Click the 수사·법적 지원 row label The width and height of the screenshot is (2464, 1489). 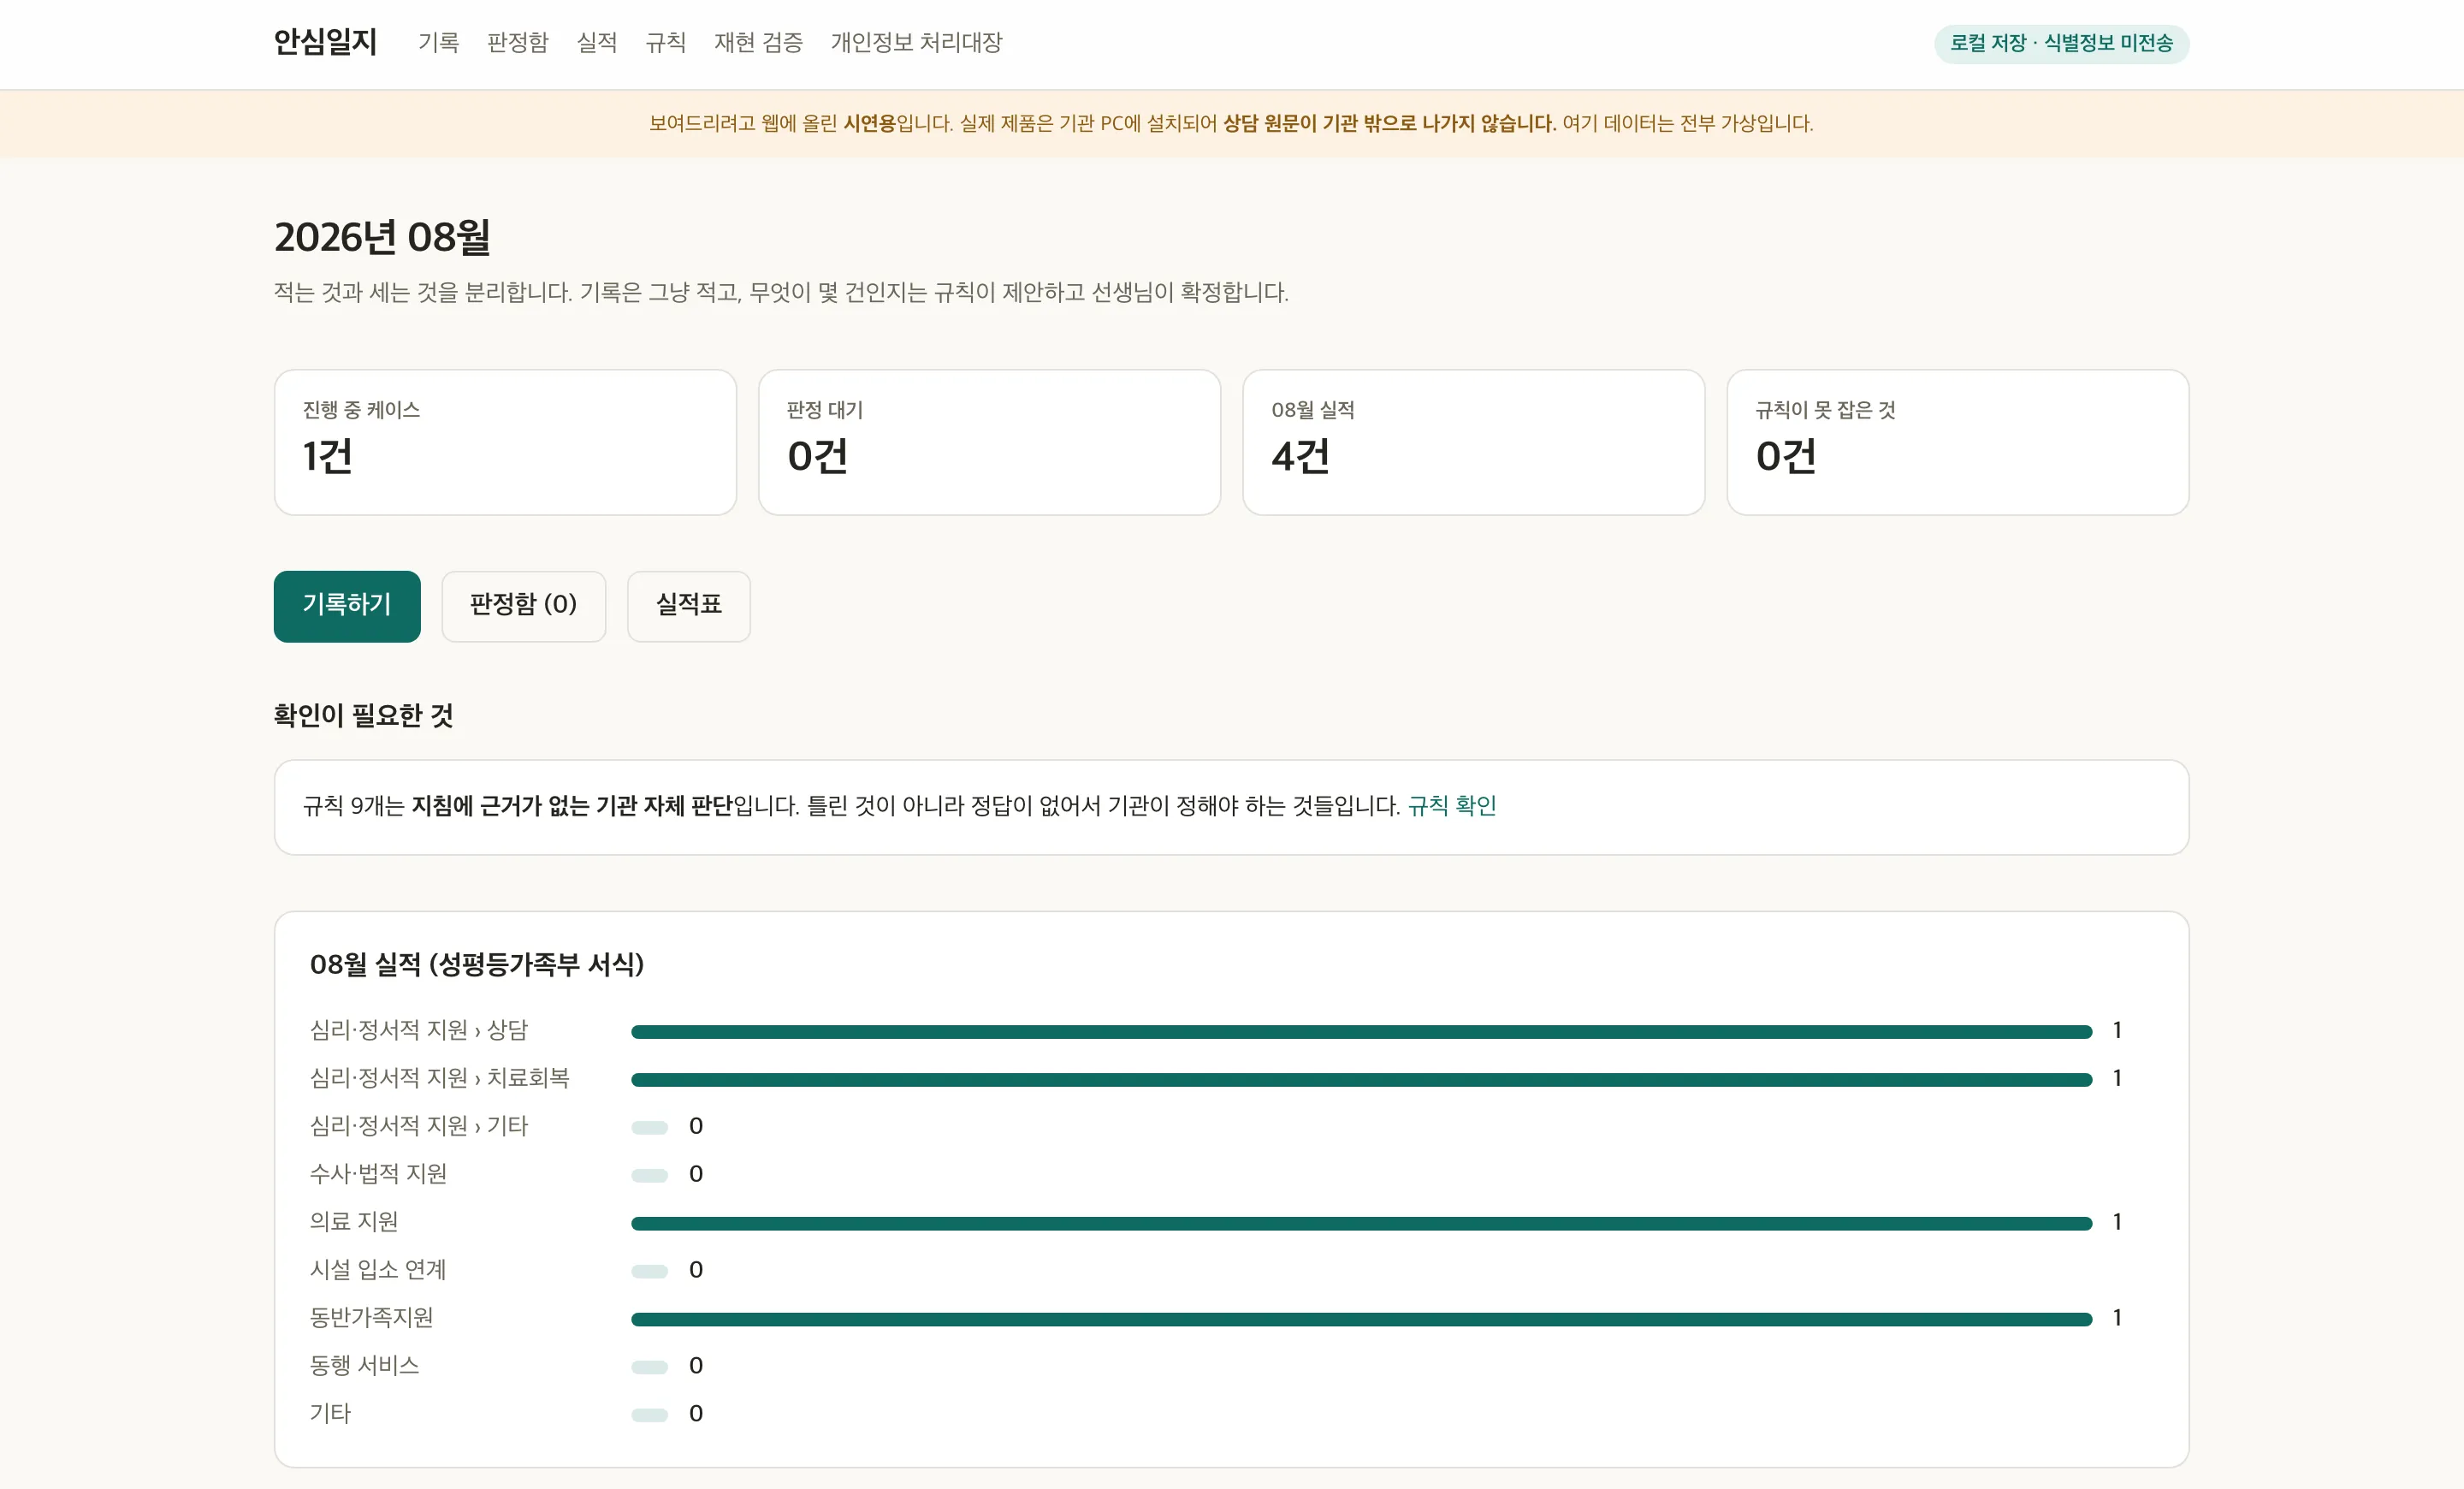pos(378,1174)
